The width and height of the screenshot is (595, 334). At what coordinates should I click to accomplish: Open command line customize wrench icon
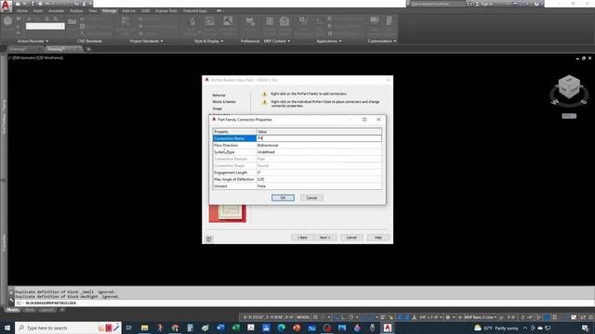pyautogui.click(x=11, y=300)
